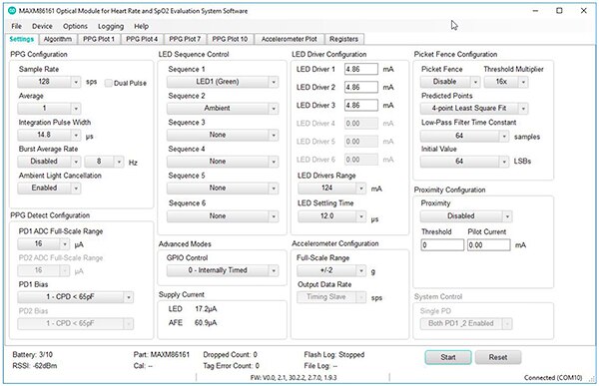Click the Proximity Threshold input field
599x386 pixels.
442,245
